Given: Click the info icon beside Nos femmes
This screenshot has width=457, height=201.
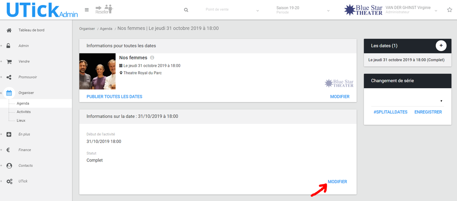Looking at the screenshot, I should [x=152, y=58].
